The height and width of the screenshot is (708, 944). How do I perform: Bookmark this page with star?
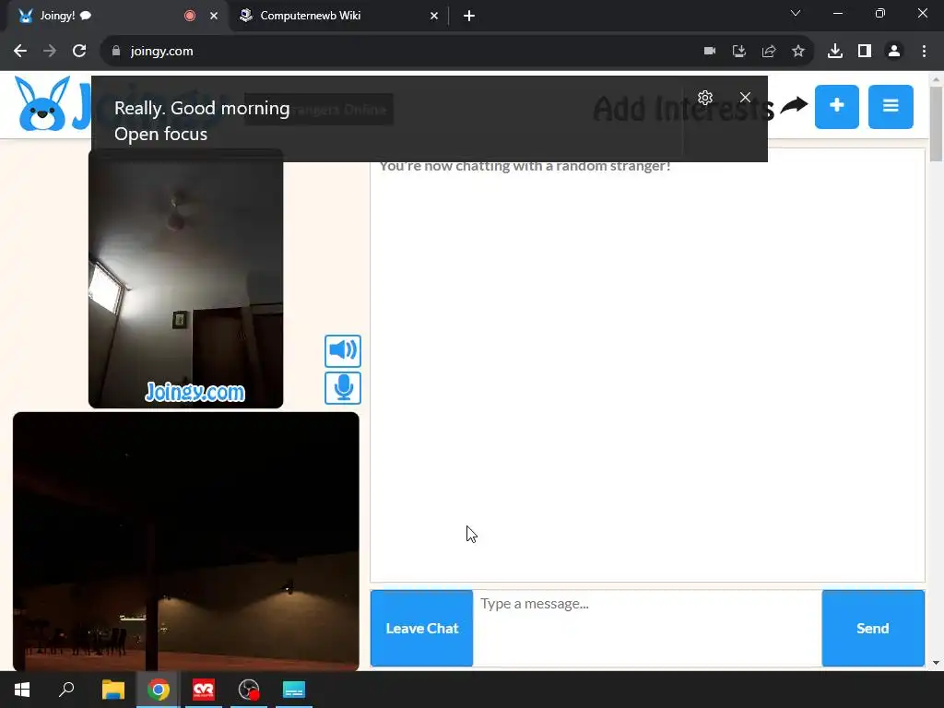(x=798, y=52)
